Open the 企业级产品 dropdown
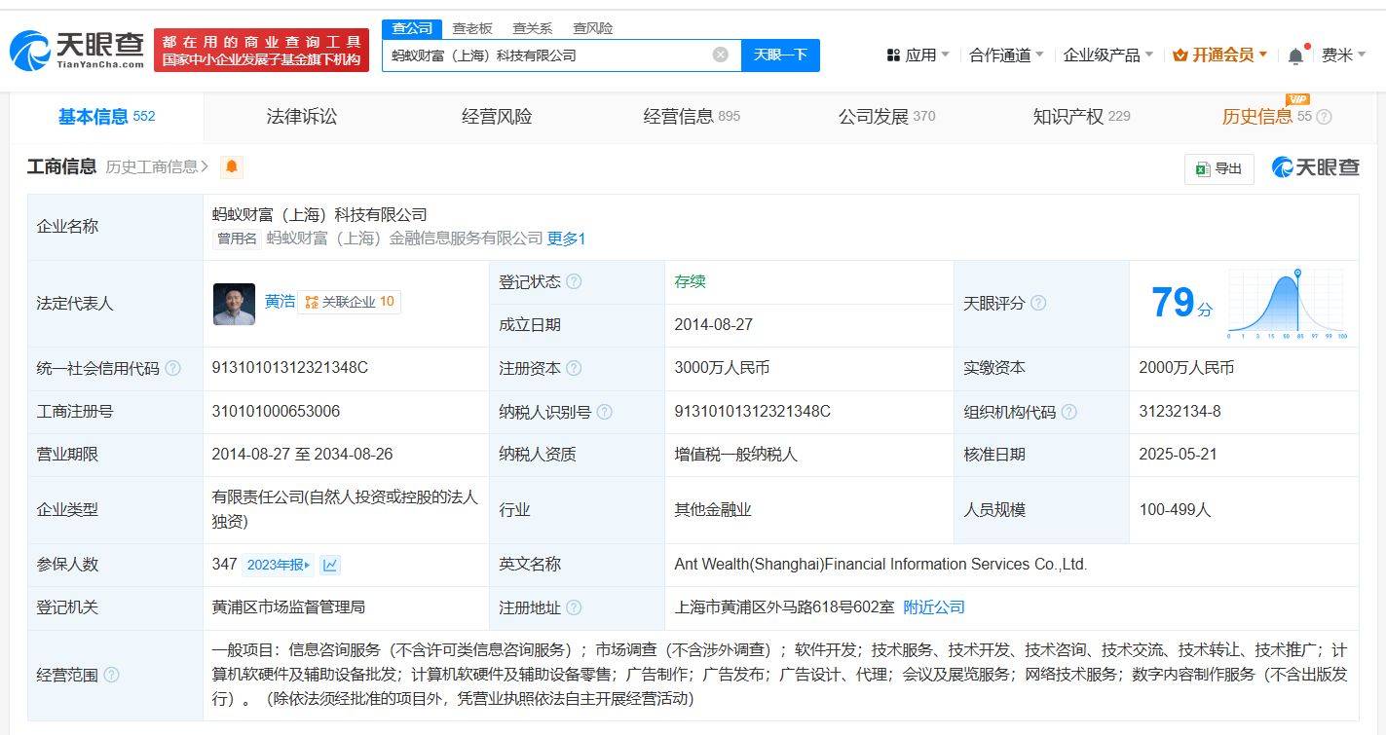The image size is (1386, 735). 1108,55
